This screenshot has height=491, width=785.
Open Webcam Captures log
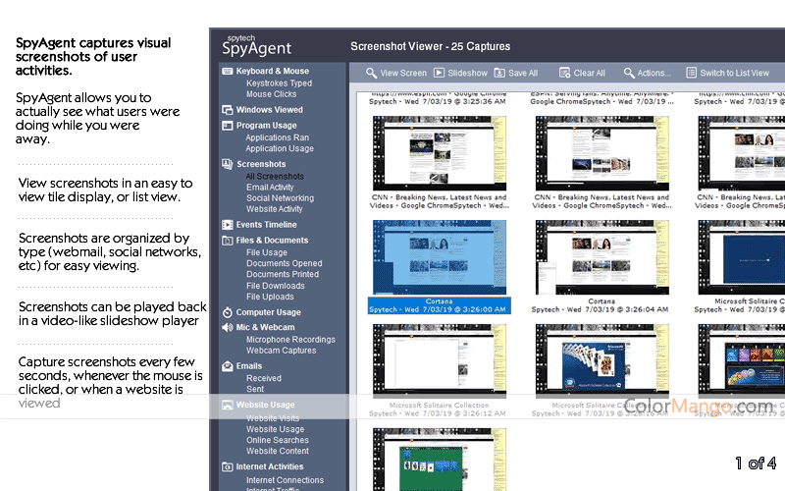281,351
